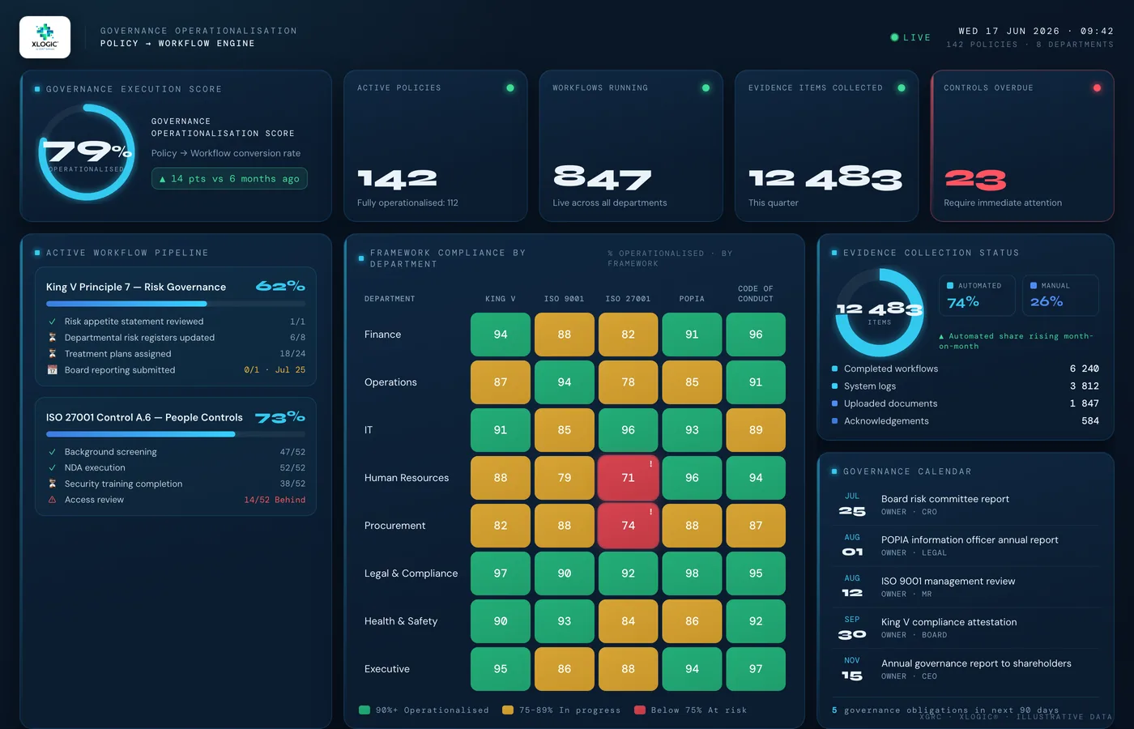Select the KING V column header

pos(501,299)
